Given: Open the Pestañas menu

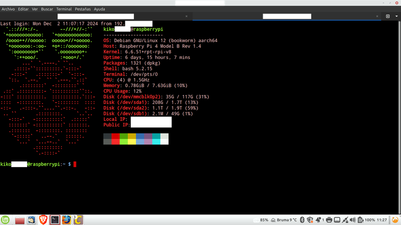Looking at the screenshot, I should [x=83, y=9].
